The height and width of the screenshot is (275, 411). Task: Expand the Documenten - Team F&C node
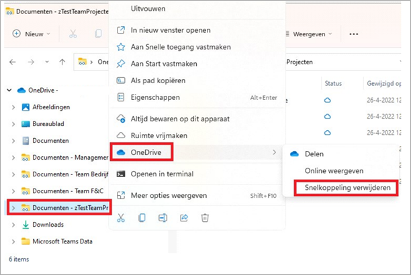tap(13, 191)
